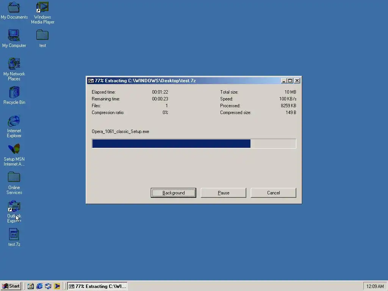Close the 7-Zip extracting dialog
Image resolution: width=388 pixels, height=291 pixels.
click(297, 81)
